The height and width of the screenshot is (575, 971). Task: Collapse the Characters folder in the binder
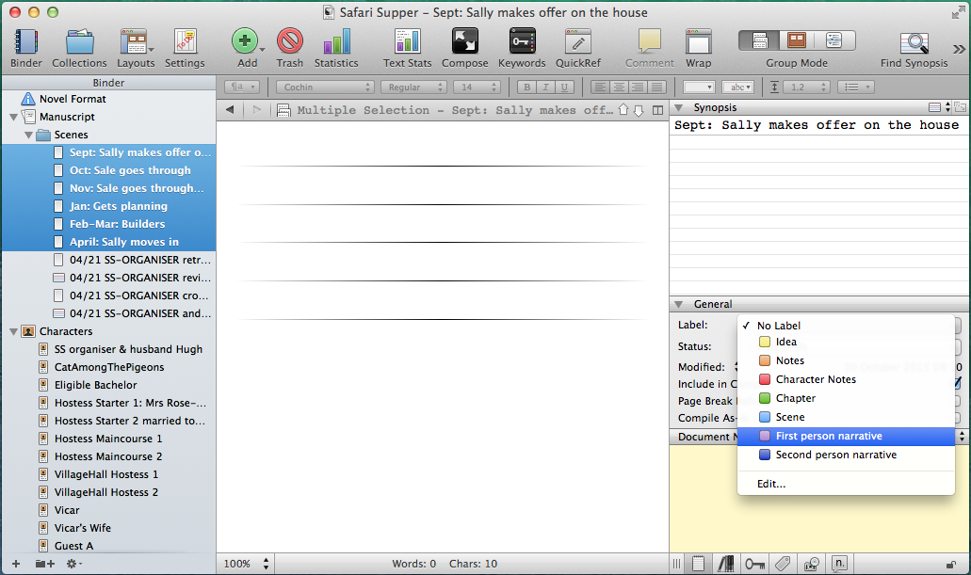pos(13,332)
